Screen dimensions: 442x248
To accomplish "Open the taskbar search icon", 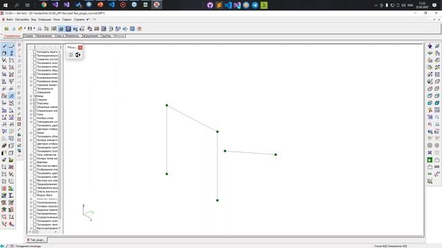I will point(17,5).
